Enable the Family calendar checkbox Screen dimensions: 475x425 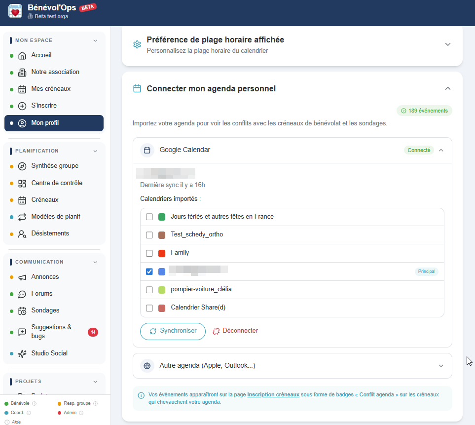pos(149,253)
